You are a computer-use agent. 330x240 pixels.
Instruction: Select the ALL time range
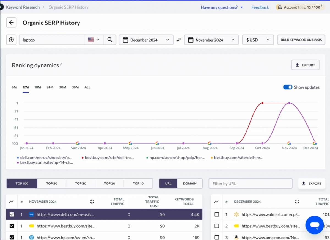tap(87, 87)
